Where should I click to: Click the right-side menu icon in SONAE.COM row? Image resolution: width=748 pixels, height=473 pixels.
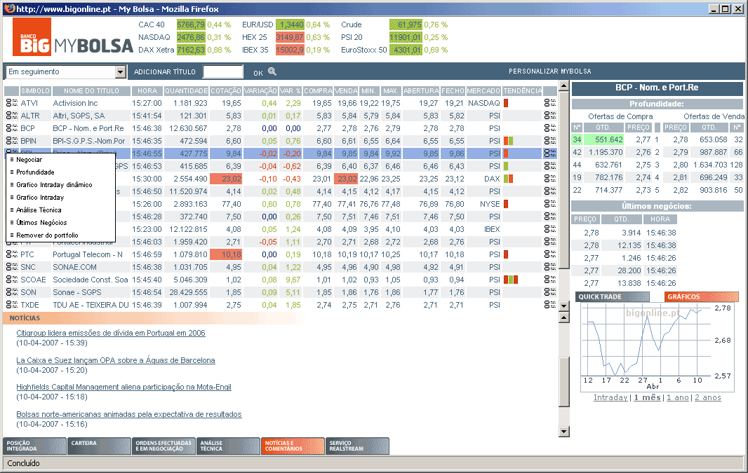(550, 267)
